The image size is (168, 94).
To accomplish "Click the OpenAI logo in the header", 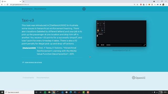I will point(84,9).
